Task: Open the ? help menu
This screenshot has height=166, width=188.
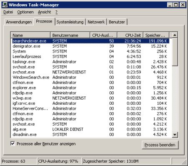Action: (x=56, y=12)
